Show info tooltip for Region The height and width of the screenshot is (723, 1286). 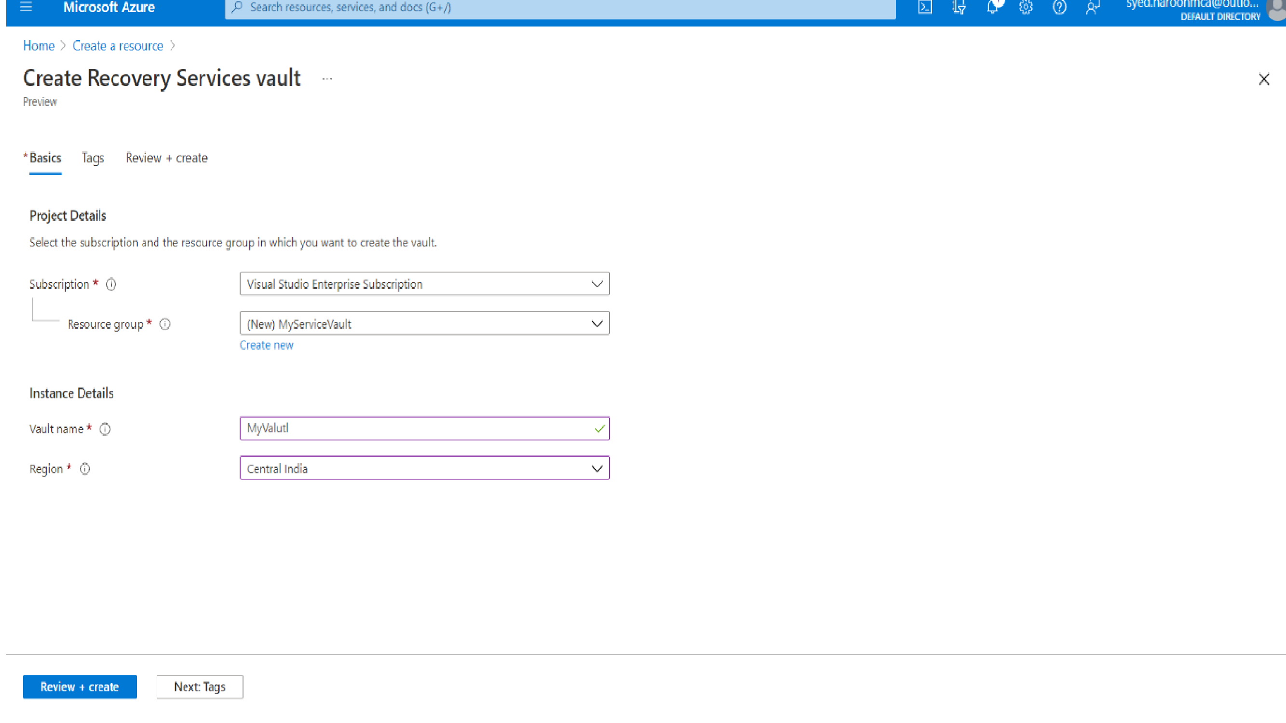pyautogui.click(x=85, y=469)
